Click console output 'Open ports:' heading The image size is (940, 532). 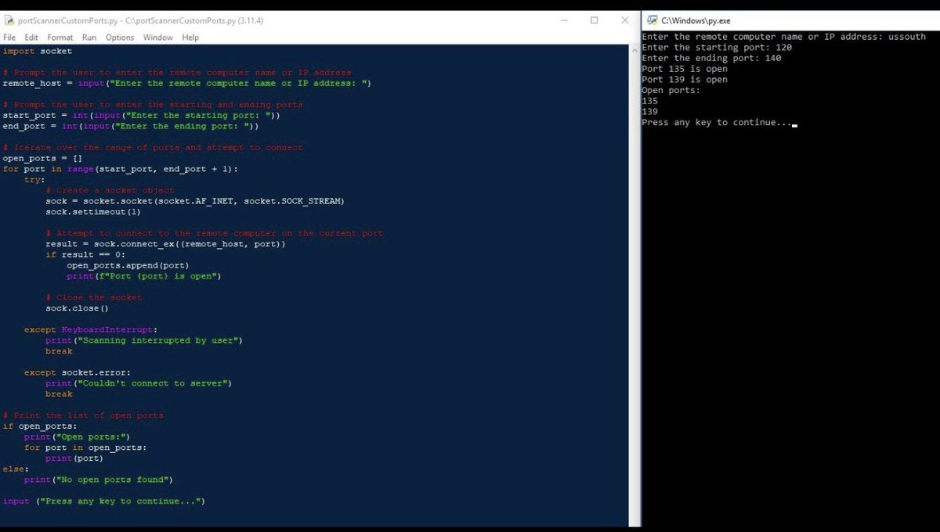pos(671,90)
